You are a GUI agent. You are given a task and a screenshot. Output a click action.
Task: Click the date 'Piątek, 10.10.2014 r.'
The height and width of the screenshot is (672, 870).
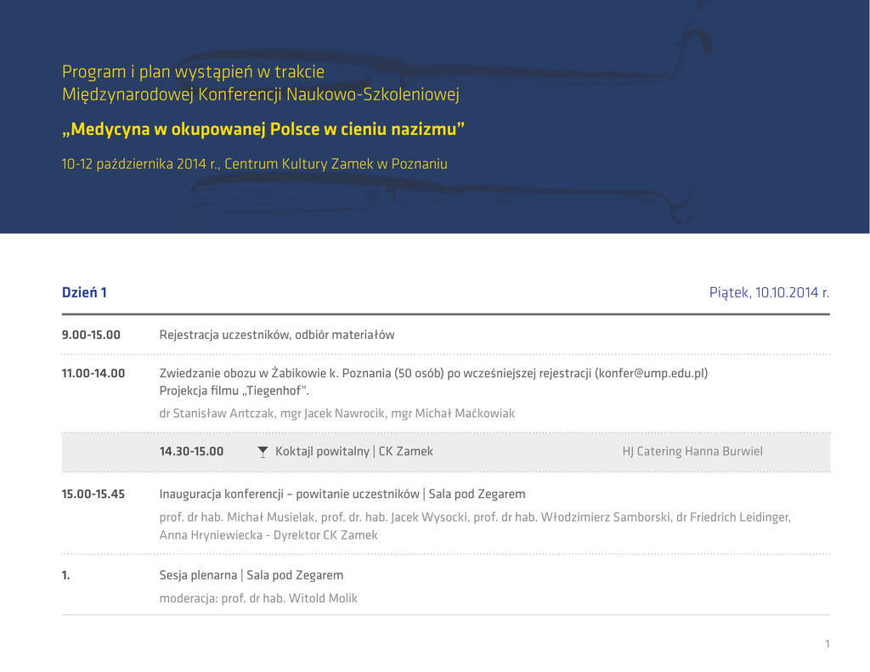click(x=769, y=293)
